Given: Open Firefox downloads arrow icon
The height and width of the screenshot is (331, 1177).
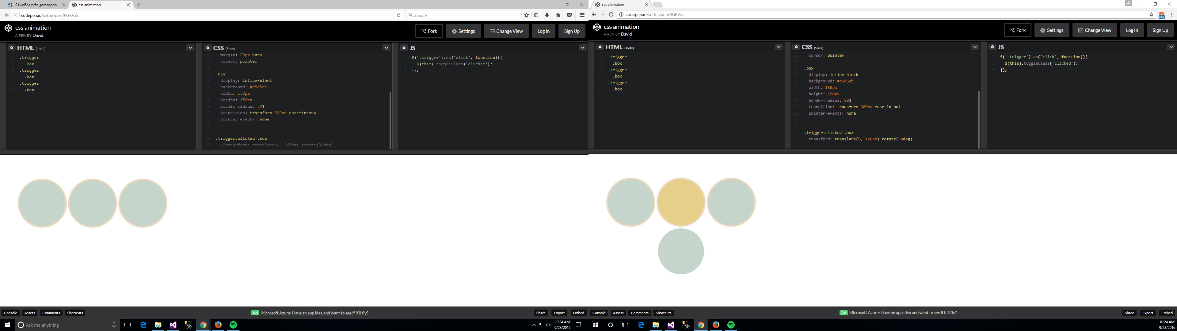Looking at the screenshot, I should (x=547, y=15).
